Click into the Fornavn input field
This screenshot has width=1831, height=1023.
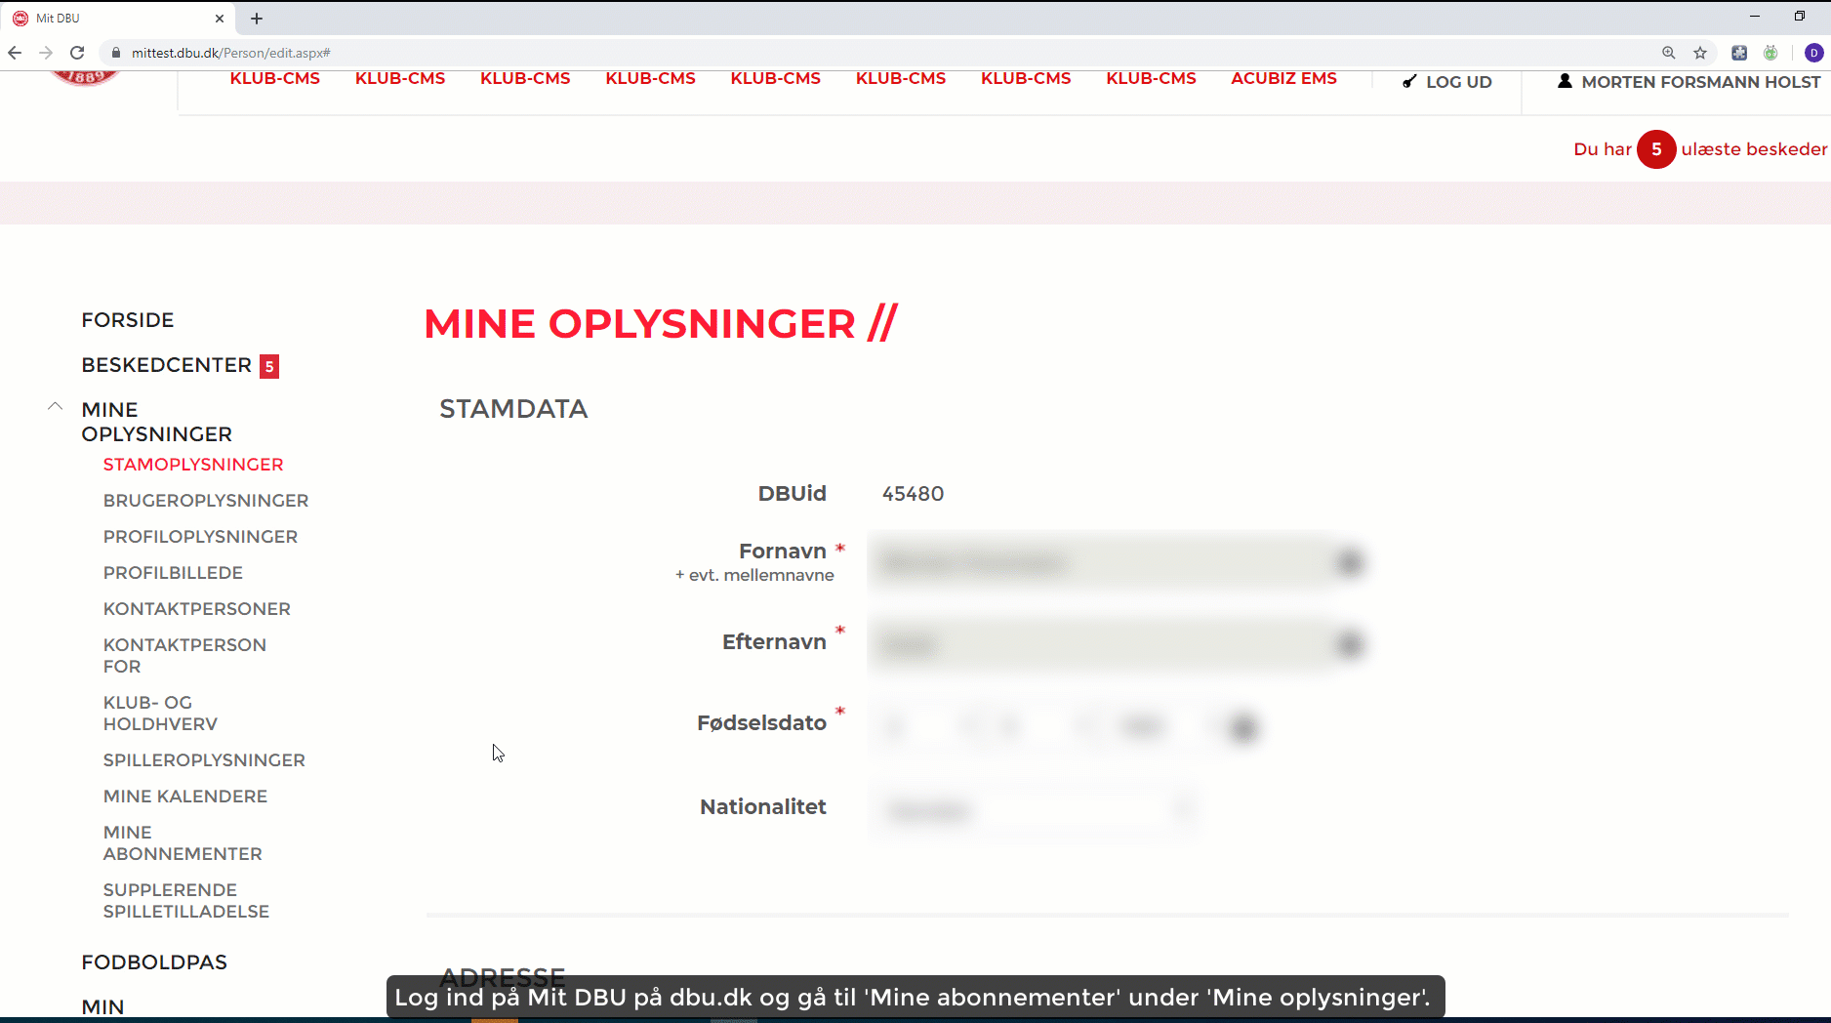point(1101,562)
